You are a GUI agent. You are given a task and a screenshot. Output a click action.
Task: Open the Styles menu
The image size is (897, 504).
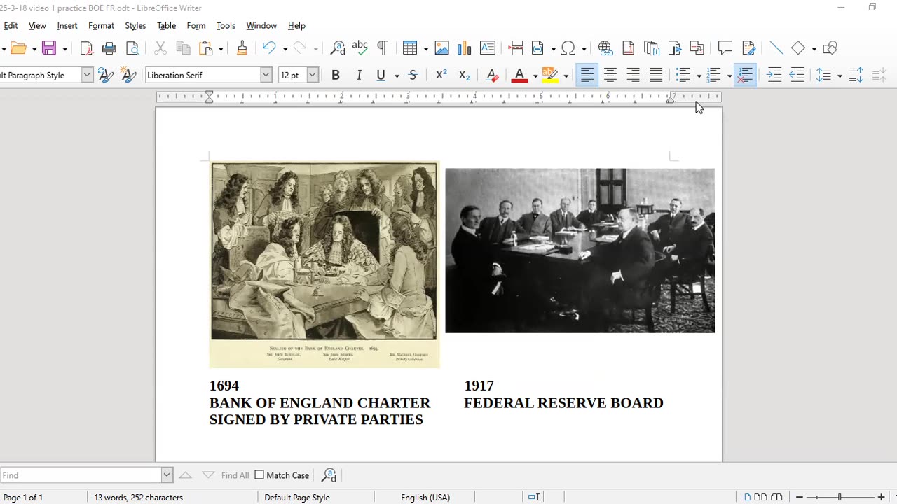click(x=135, y=25)
